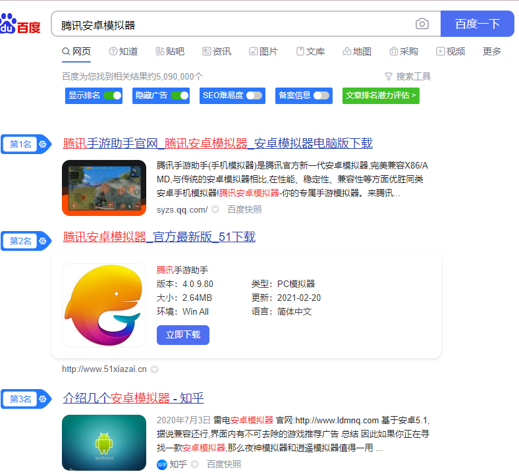Expand dropdown arrow after syzs.qq.com
The image size is (519, 474).
(x=215, y=210)
